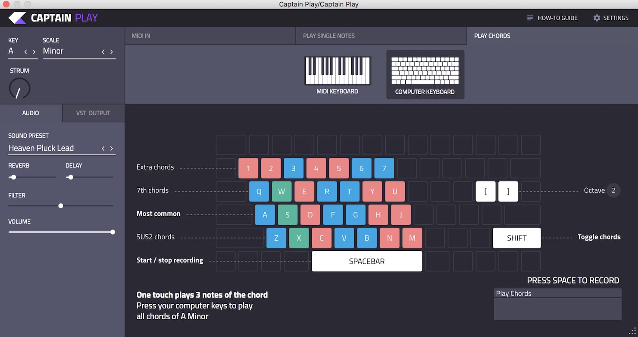This screenshot has height=337, width=638.
Task: Start recording with the SPACEBAR key
Action: point(367,261)
